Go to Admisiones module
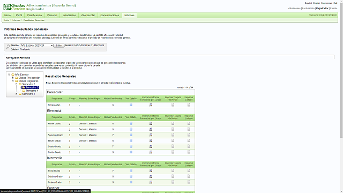 294,9
